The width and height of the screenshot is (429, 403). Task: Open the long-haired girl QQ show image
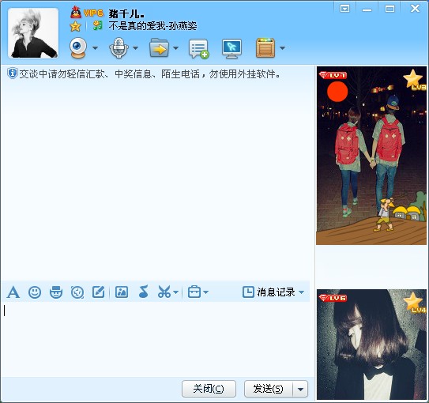[371, 345]
